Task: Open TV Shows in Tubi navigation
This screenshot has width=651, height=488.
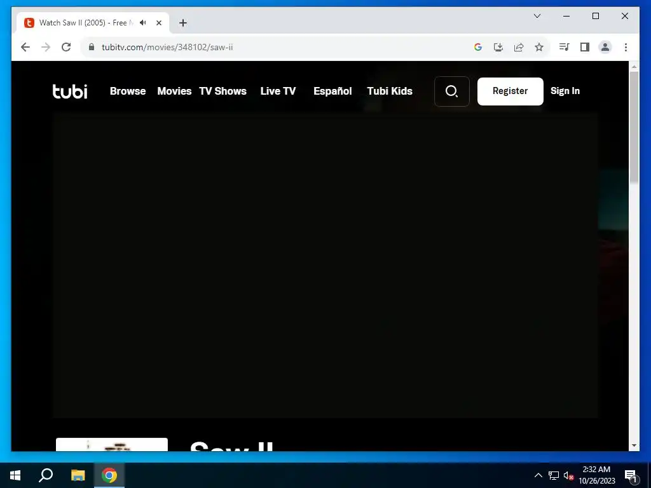Action: (x=223, y=91)
